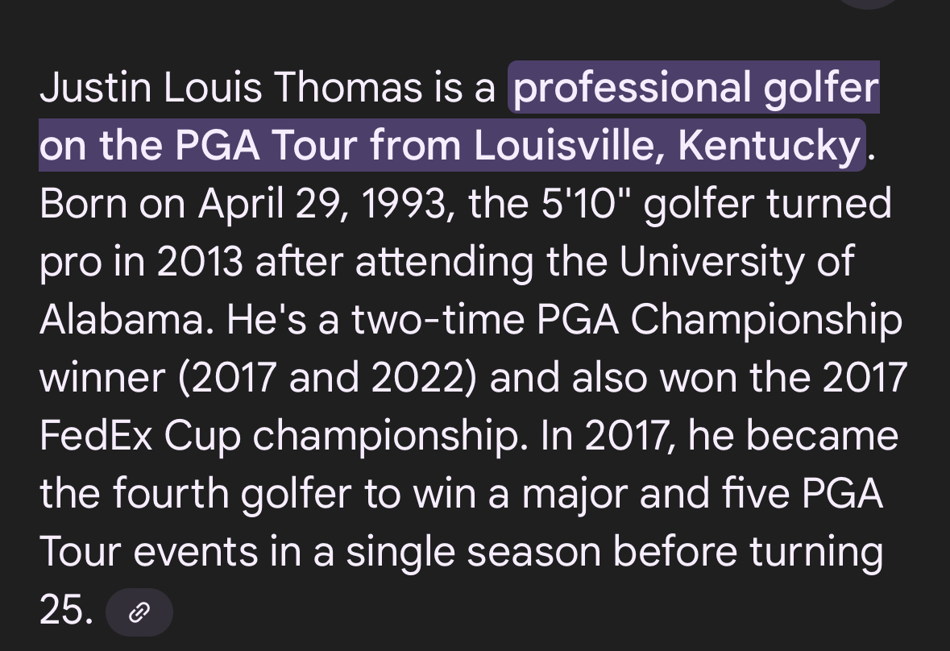Click the number "25." ending the paragraph
Viewport: 950px width, 651px height.
tap(66, 612)
